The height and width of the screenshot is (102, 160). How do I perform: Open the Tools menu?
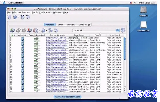(35, 12)
